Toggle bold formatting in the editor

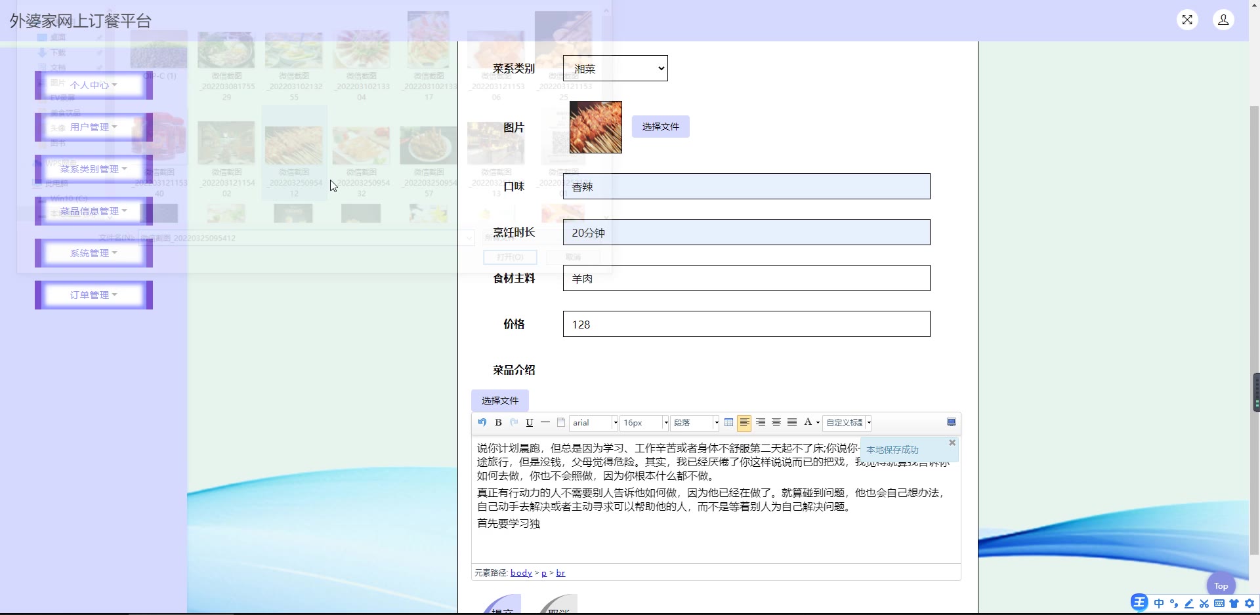pyautogui.click(x=498, y=423)
